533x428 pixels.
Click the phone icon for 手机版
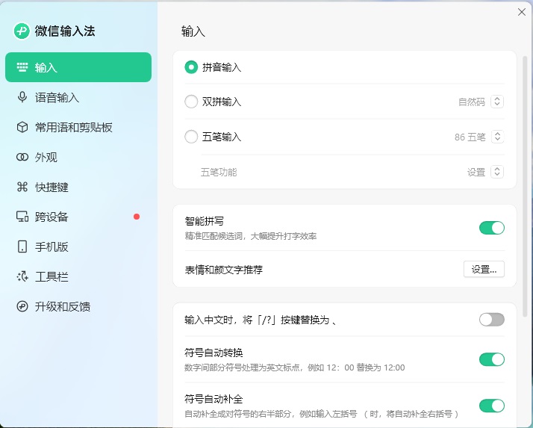pos(22,246)
